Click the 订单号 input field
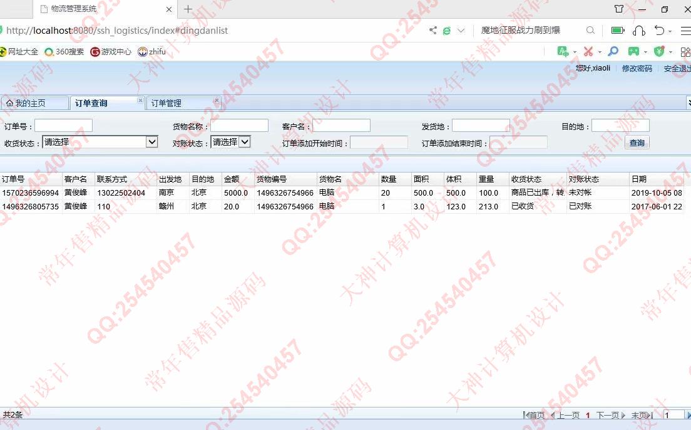Image resolution: width=691 pixels, height=430 pixels. (63, 126)
